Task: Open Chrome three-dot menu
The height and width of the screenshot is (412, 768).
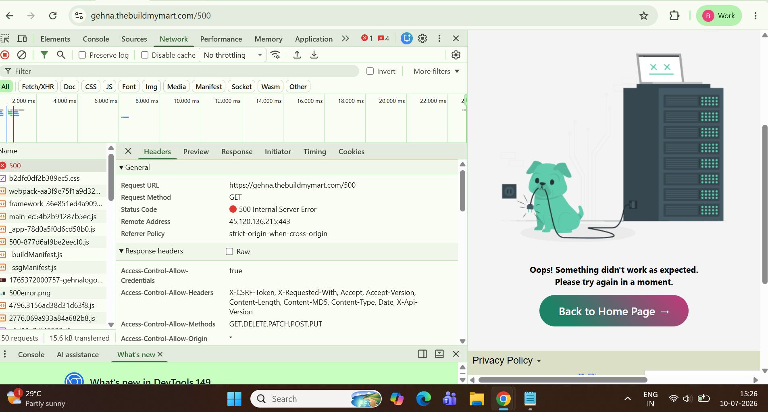Action: 756,16
